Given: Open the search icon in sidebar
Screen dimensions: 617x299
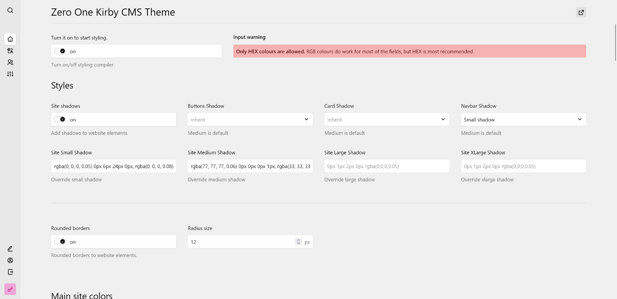Looking at the screenshot, I should [10, 10].
